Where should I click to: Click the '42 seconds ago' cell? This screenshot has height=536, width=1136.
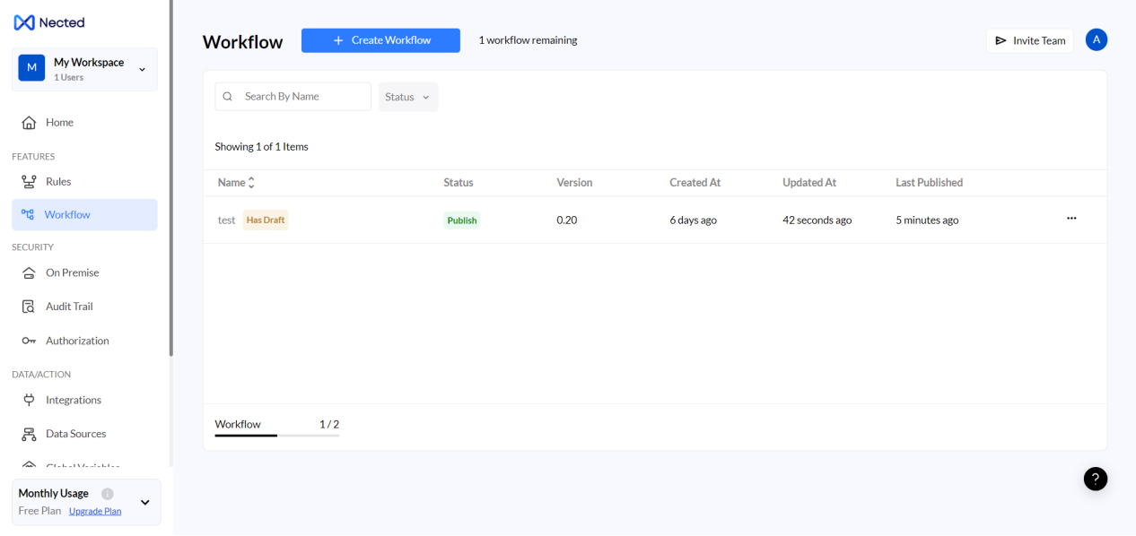pyautogui.click(x=817, y=220)
